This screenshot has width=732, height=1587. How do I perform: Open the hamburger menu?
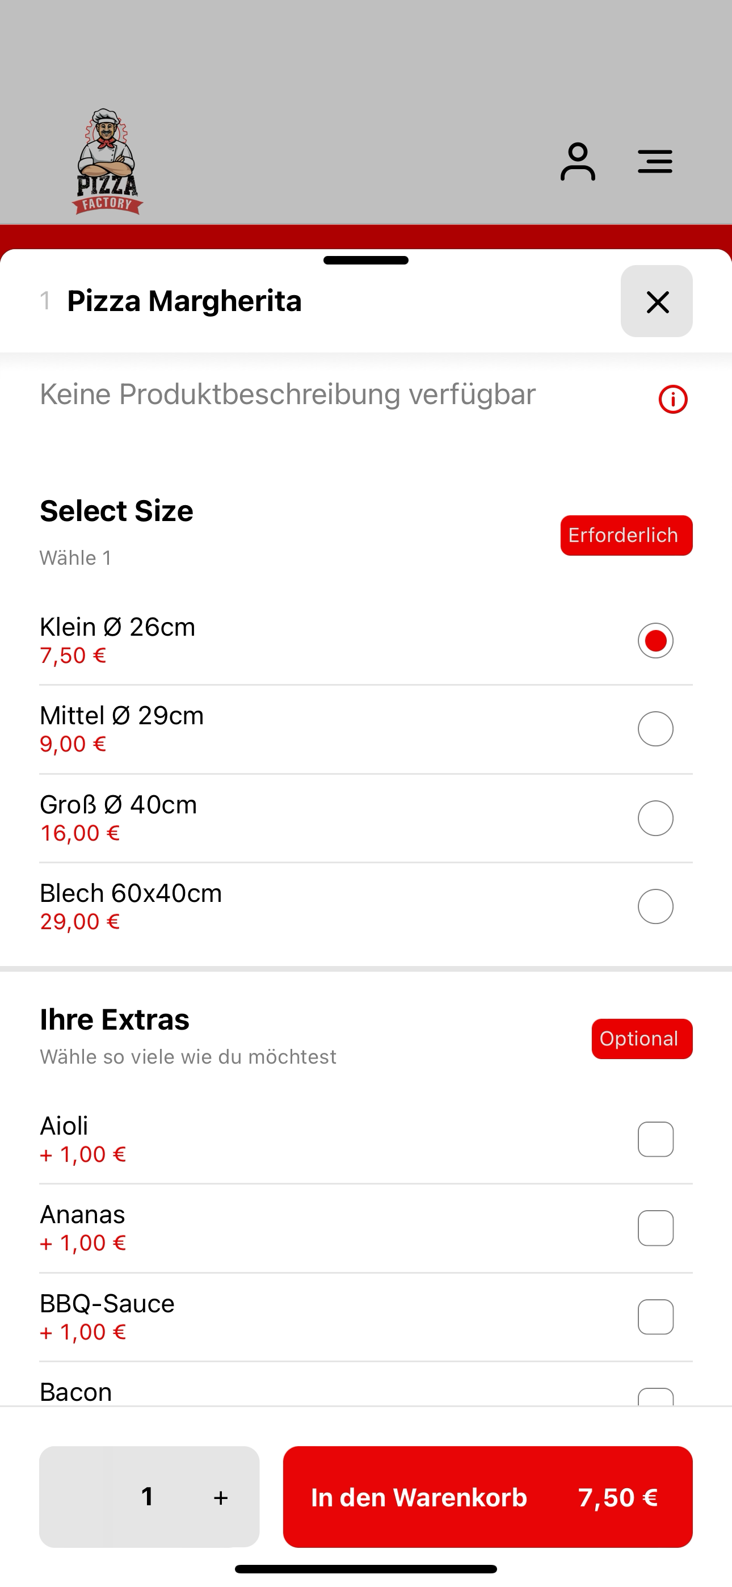coord(655,161)
